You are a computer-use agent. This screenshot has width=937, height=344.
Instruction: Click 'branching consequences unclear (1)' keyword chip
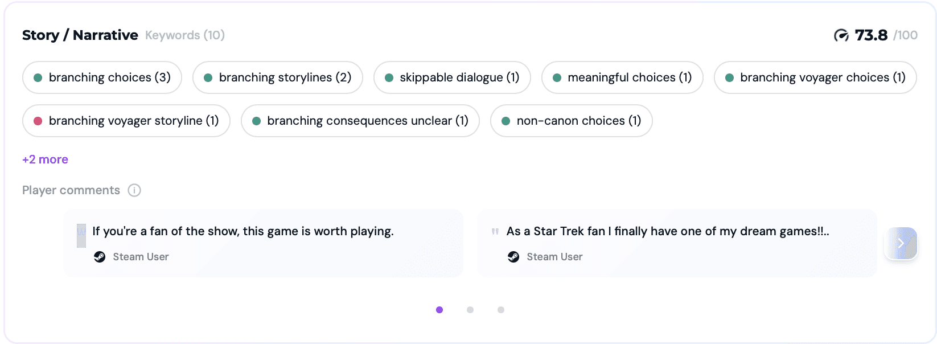click(x=360, y=121)
